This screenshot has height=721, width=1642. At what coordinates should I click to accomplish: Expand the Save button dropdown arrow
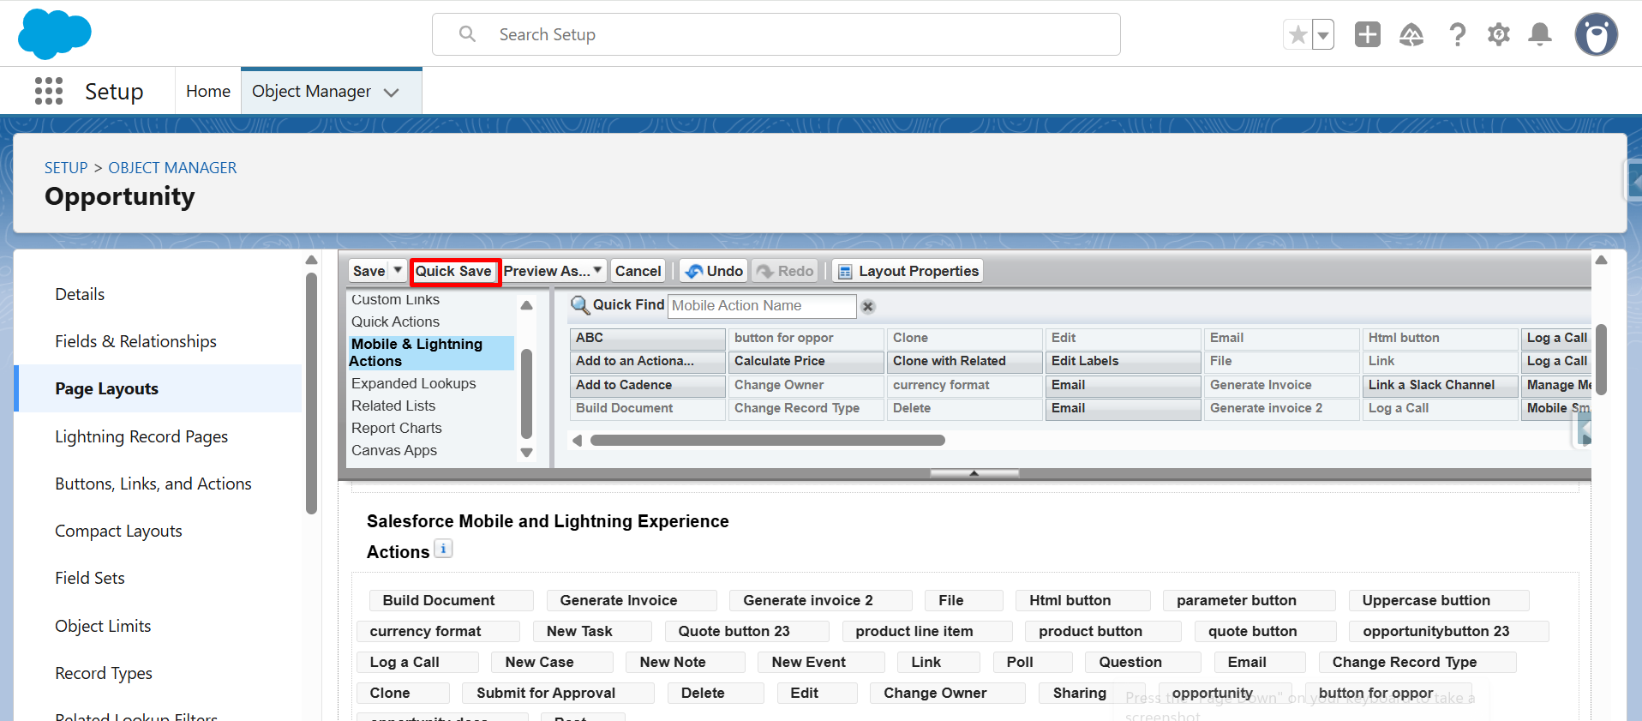(x=398, y=270)
